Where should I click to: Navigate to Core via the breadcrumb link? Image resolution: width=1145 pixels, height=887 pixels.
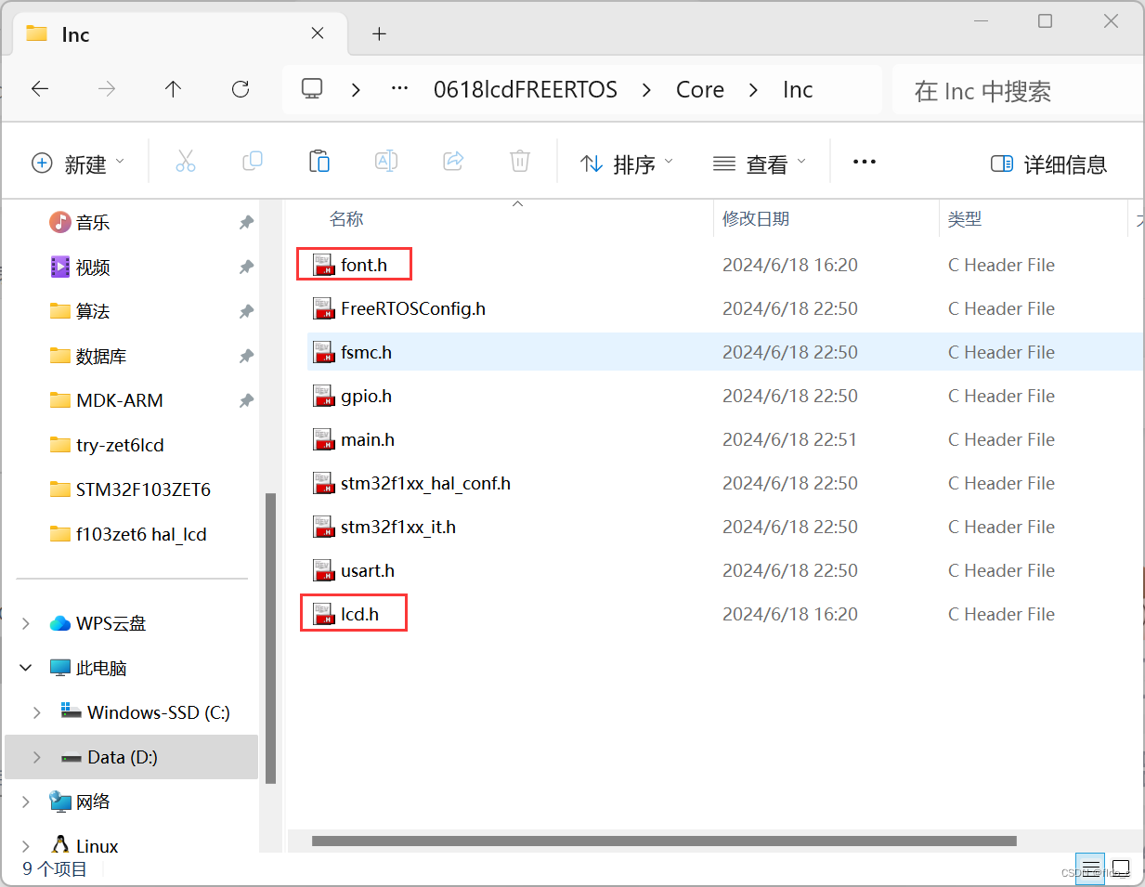tap(699, 88)
